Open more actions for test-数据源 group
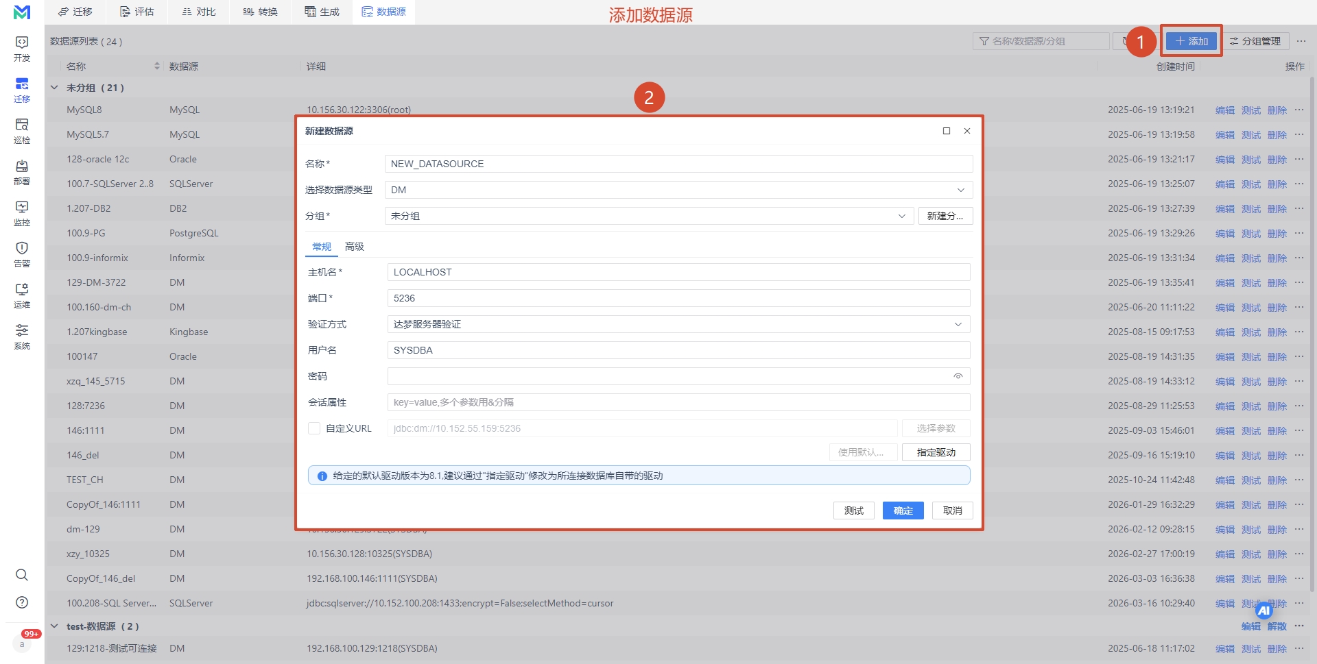 click(1299, 626)
